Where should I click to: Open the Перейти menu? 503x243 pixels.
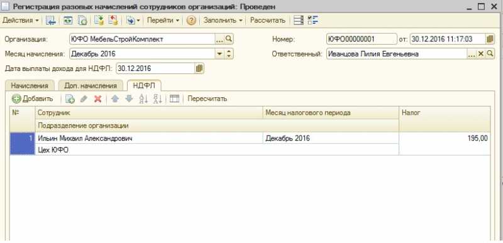point(163,20)
